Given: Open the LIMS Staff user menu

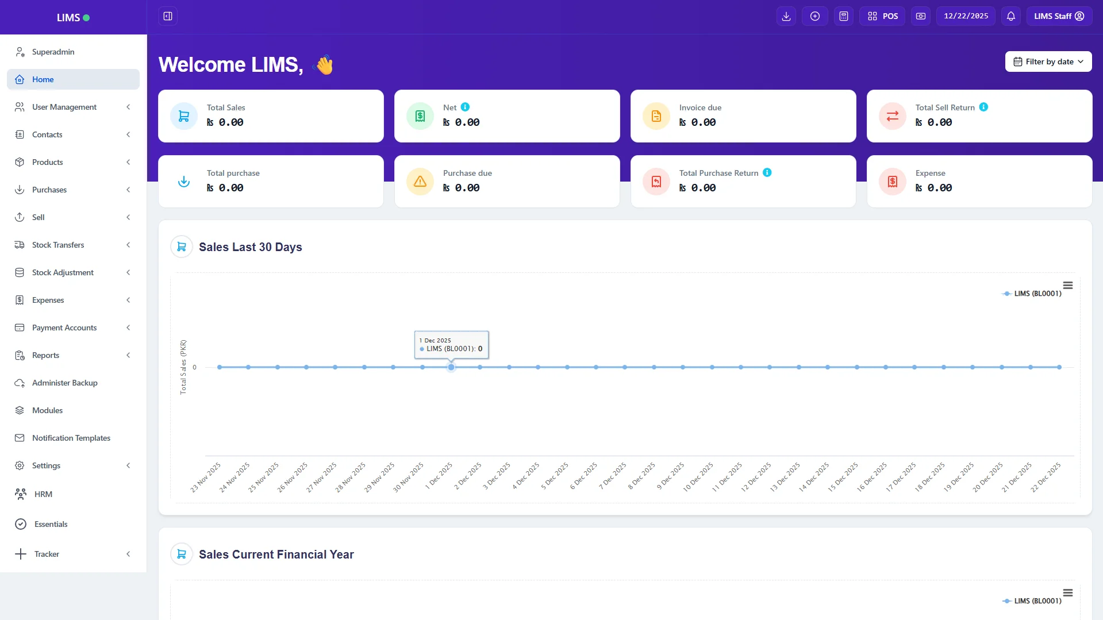Looking at the screenshot, I should click(1059, 16).
